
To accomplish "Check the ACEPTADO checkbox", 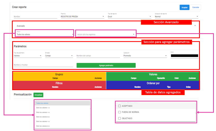I will (120, 106).
